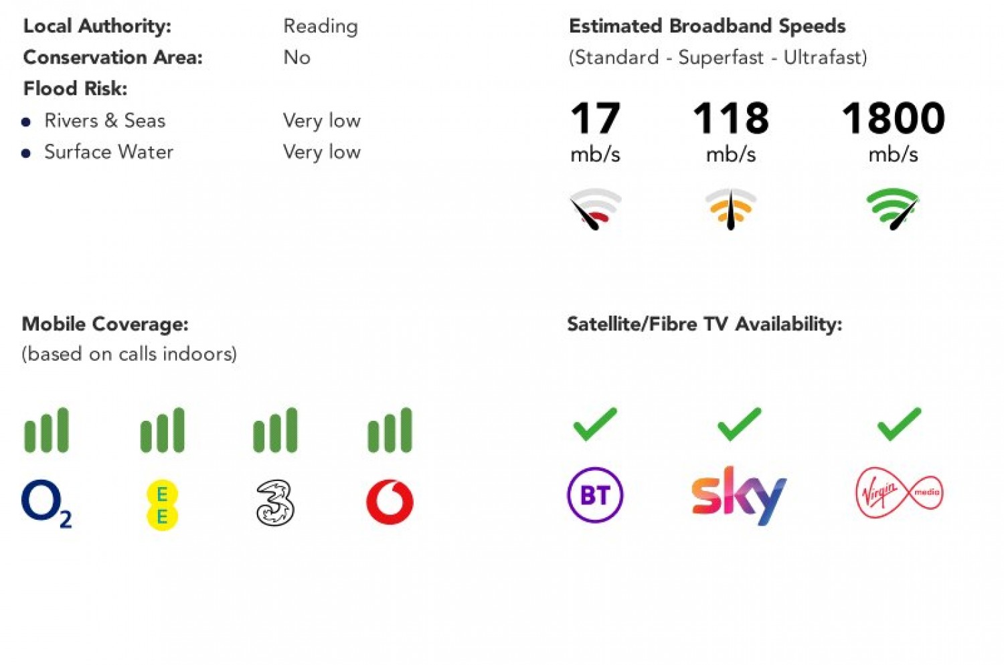
Task: Click the Sky logo
Action: 738,495
